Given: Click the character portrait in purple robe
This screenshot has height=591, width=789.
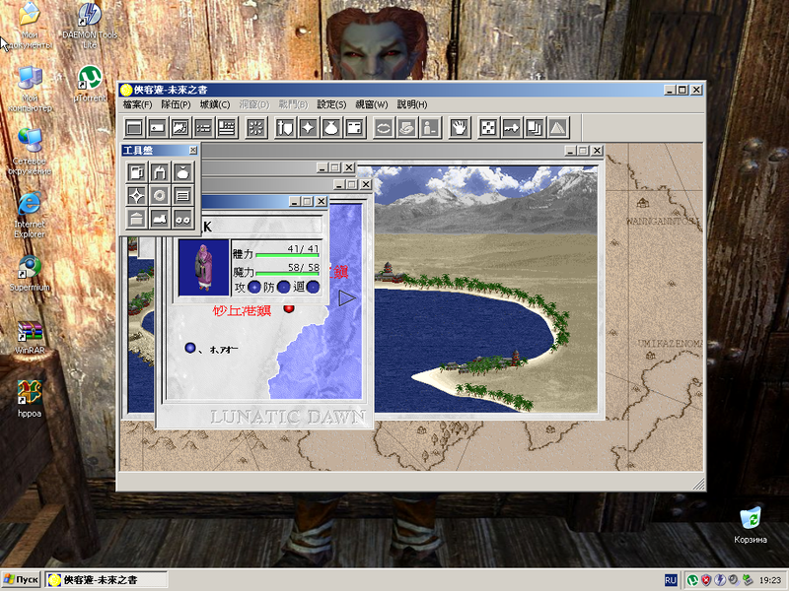Looking at the screenshot, I should click(x=204, y=267).
